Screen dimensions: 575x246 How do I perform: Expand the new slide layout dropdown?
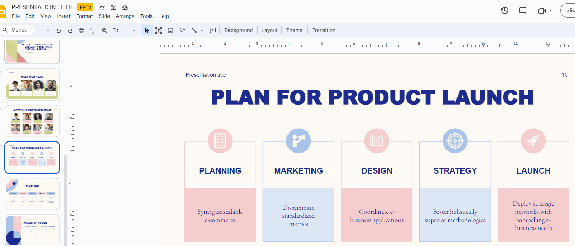pos(48,30)
